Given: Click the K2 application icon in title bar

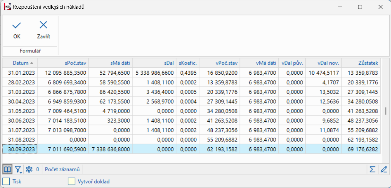Looking at the screenshot, I should click(x=7, y=7).
